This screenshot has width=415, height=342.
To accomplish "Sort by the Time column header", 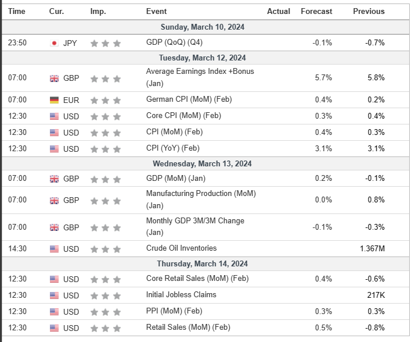I will (x=17, y=11).
